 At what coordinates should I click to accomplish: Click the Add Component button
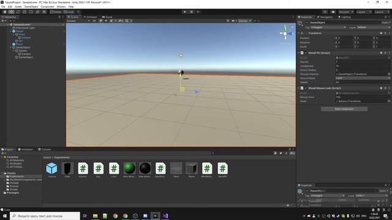[x=344, y=109]
